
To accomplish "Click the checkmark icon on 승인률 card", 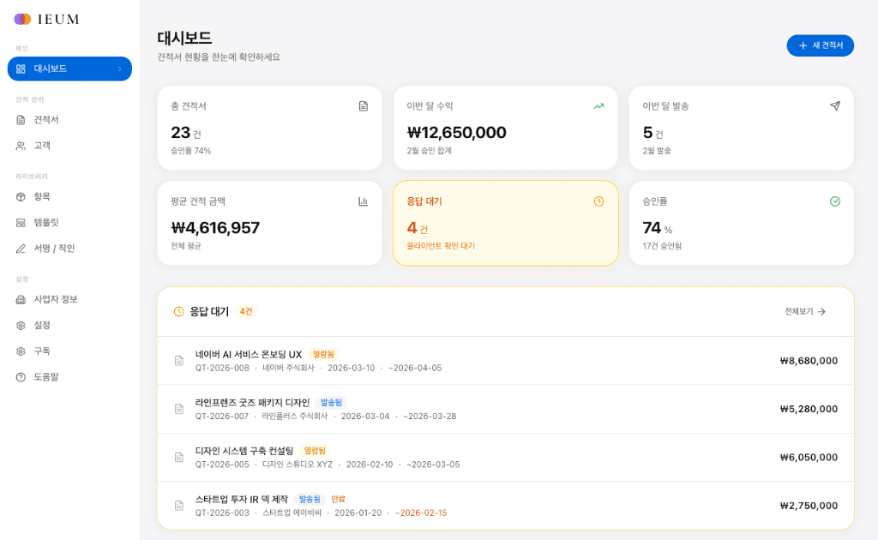I will coord(834,201).
